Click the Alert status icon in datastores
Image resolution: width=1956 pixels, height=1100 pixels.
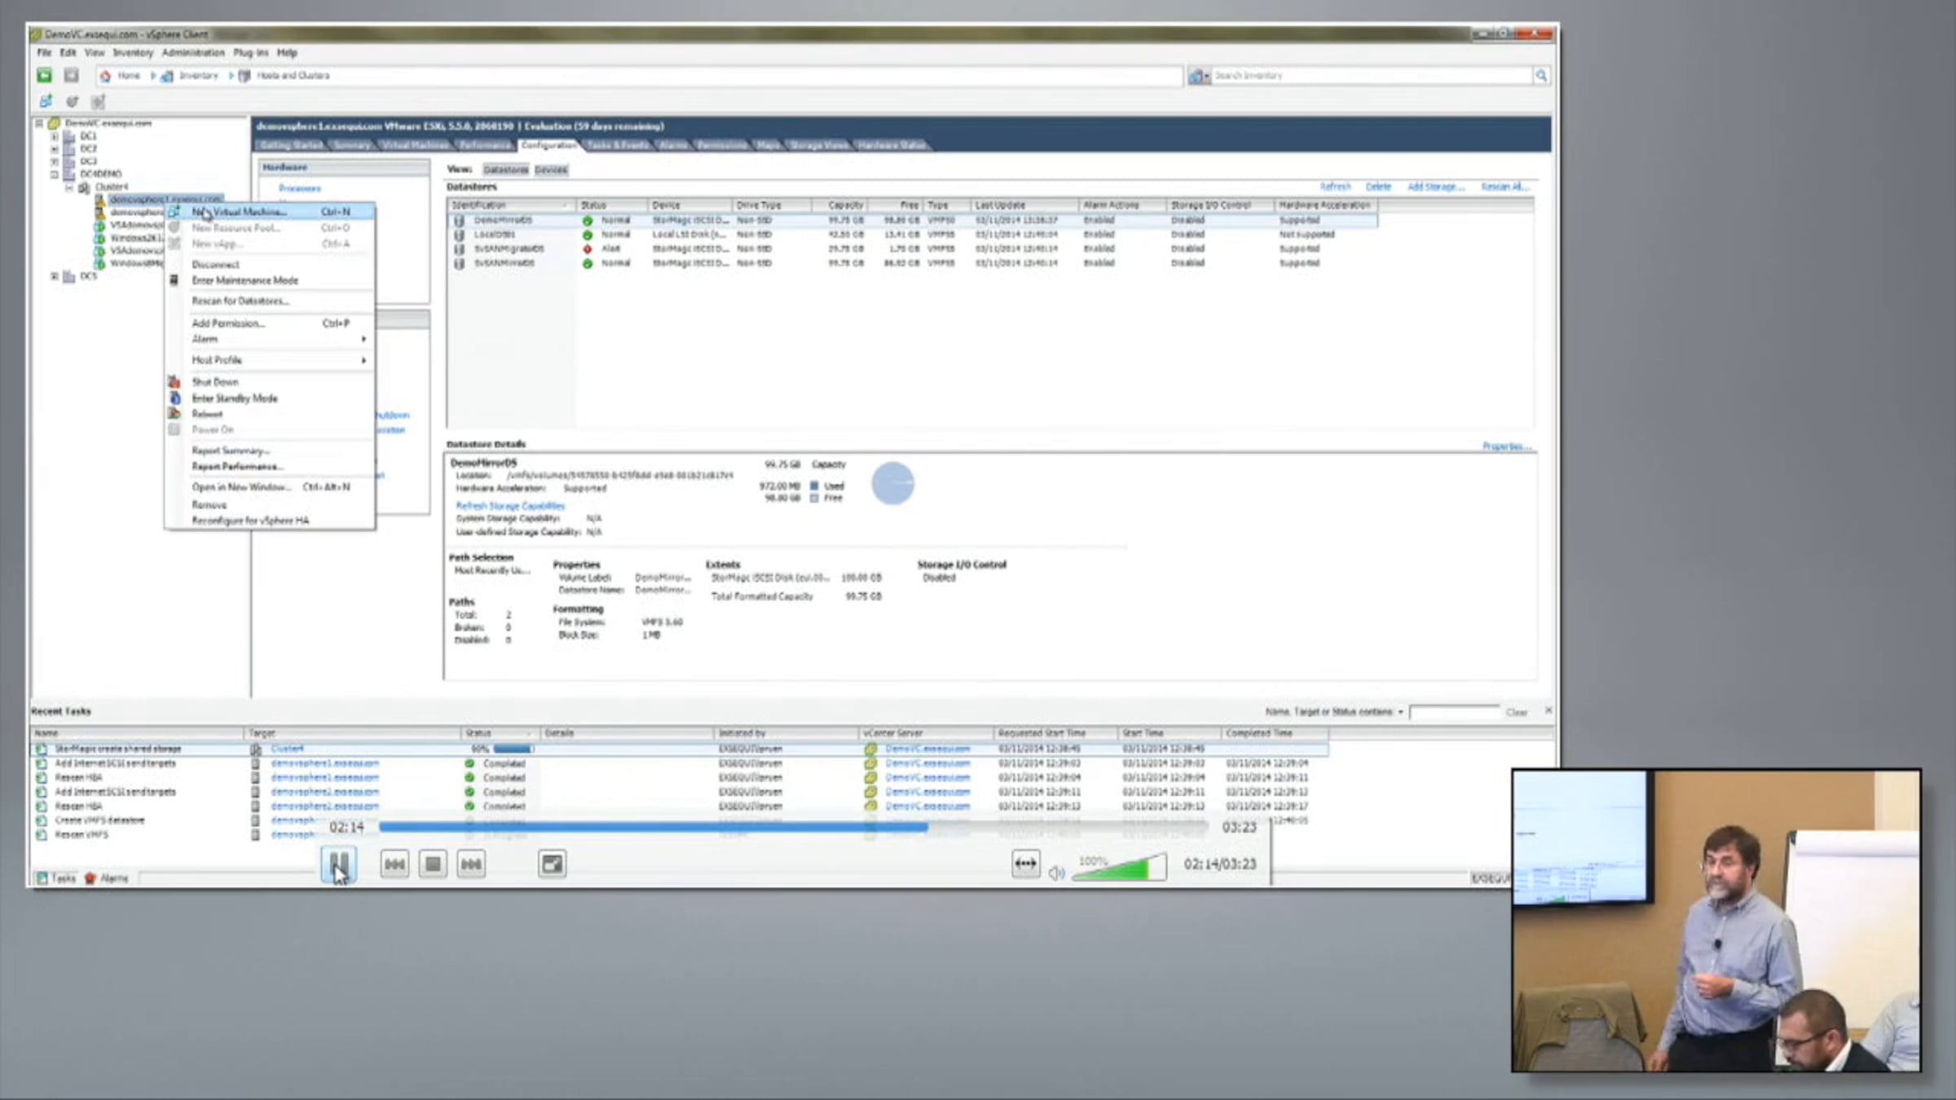coord(587,249)
